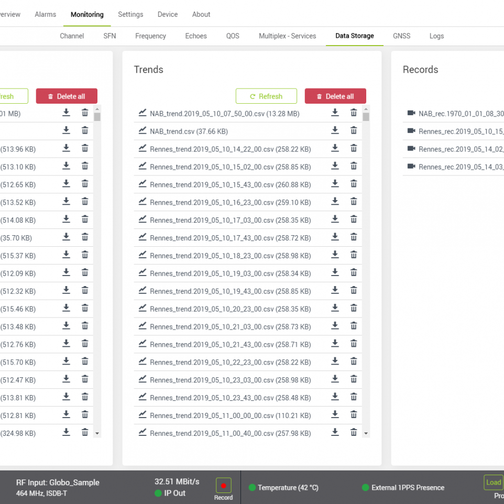Delete Rennes_trend.2019_05_10_16_23_00.csv trend

pyautogui.click(x=354, y=202)
